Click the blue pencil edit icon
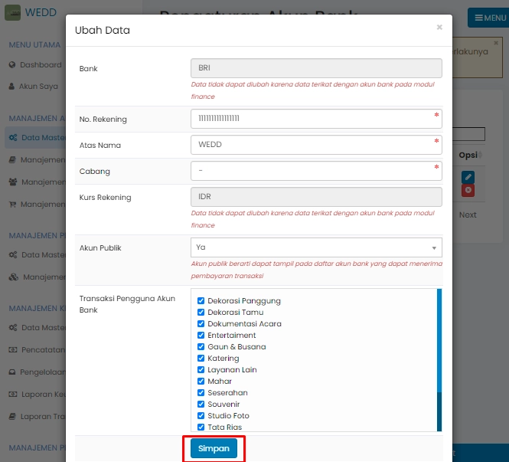 468,177
